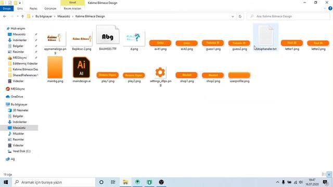
Task: Open pinned Resimler under quick access
Action: pyautogui.click(x=18, y=52)
